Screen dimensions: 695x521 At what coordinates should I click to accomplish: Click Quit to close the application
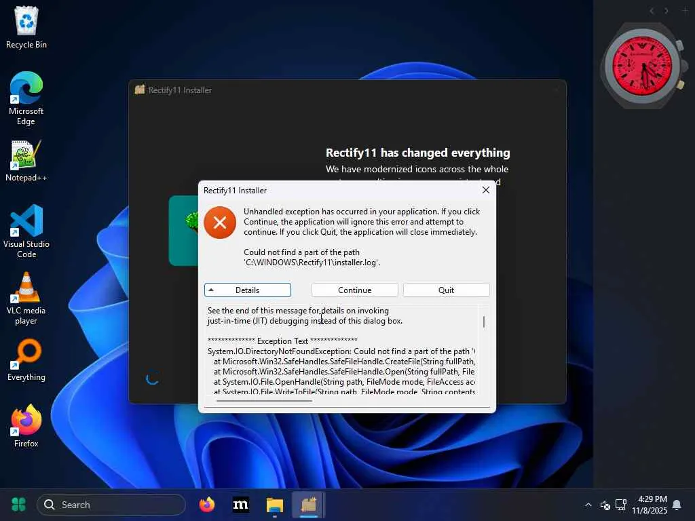446,290
